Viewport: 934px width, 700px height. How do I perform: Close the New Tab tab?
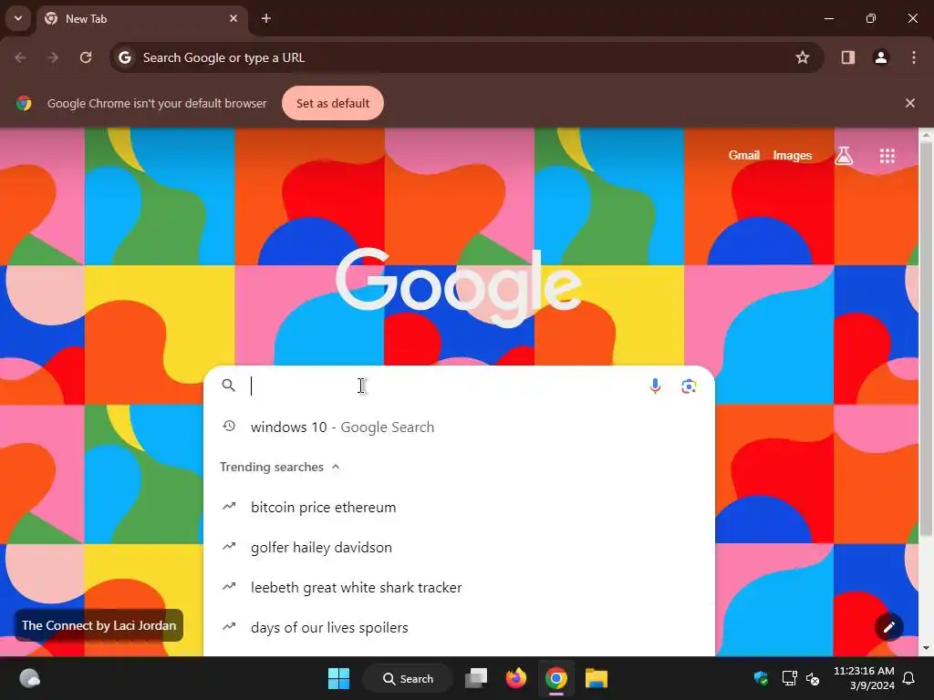(233, 18)
